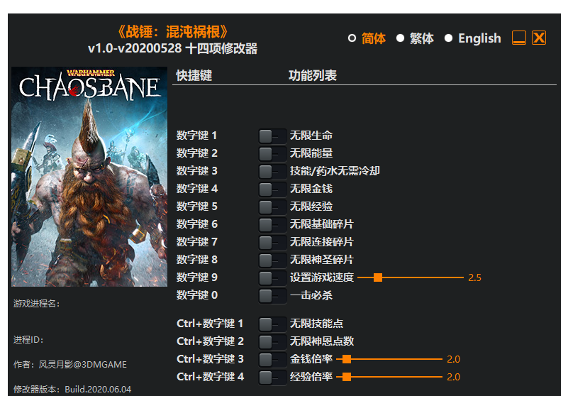Enable 无限基础碎片 toggle
The image size is (568, 396).
click(x=272, y=225)
